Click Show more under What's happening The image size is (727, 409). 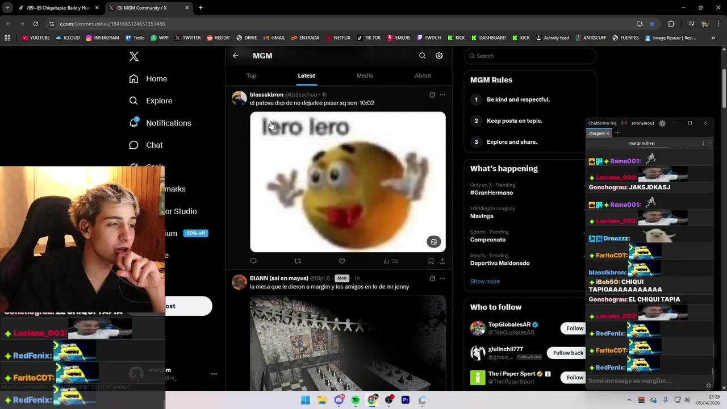(485, 281)
